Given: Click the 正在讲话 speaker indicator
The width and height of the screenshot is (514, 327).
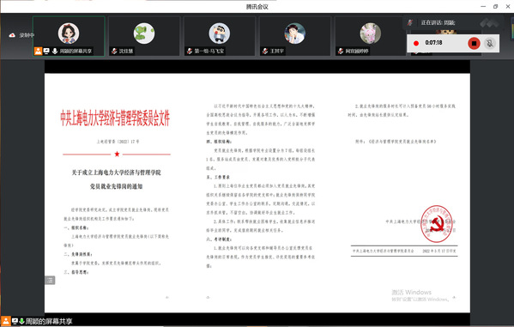Looking at the screenshot, I should coord(438,22).
